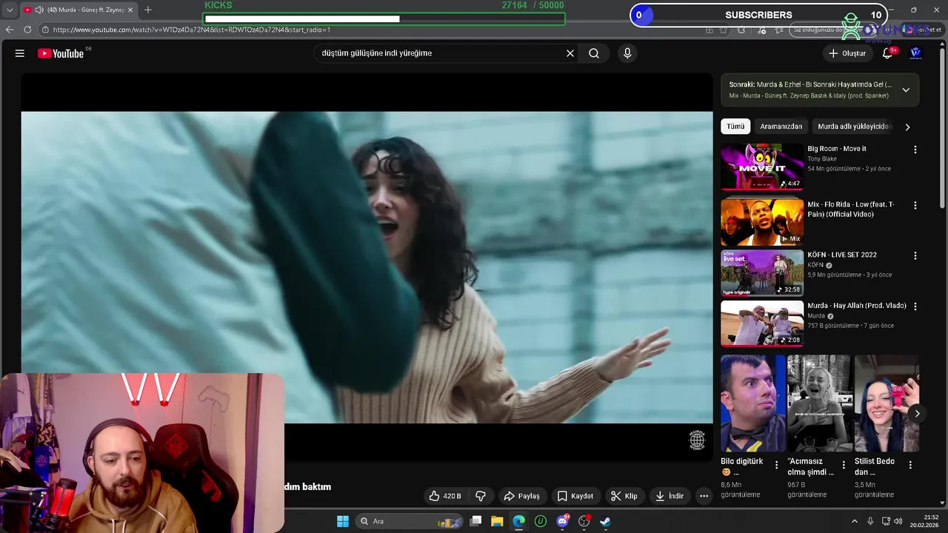Click the tray microphone icon

click(870, 521)
